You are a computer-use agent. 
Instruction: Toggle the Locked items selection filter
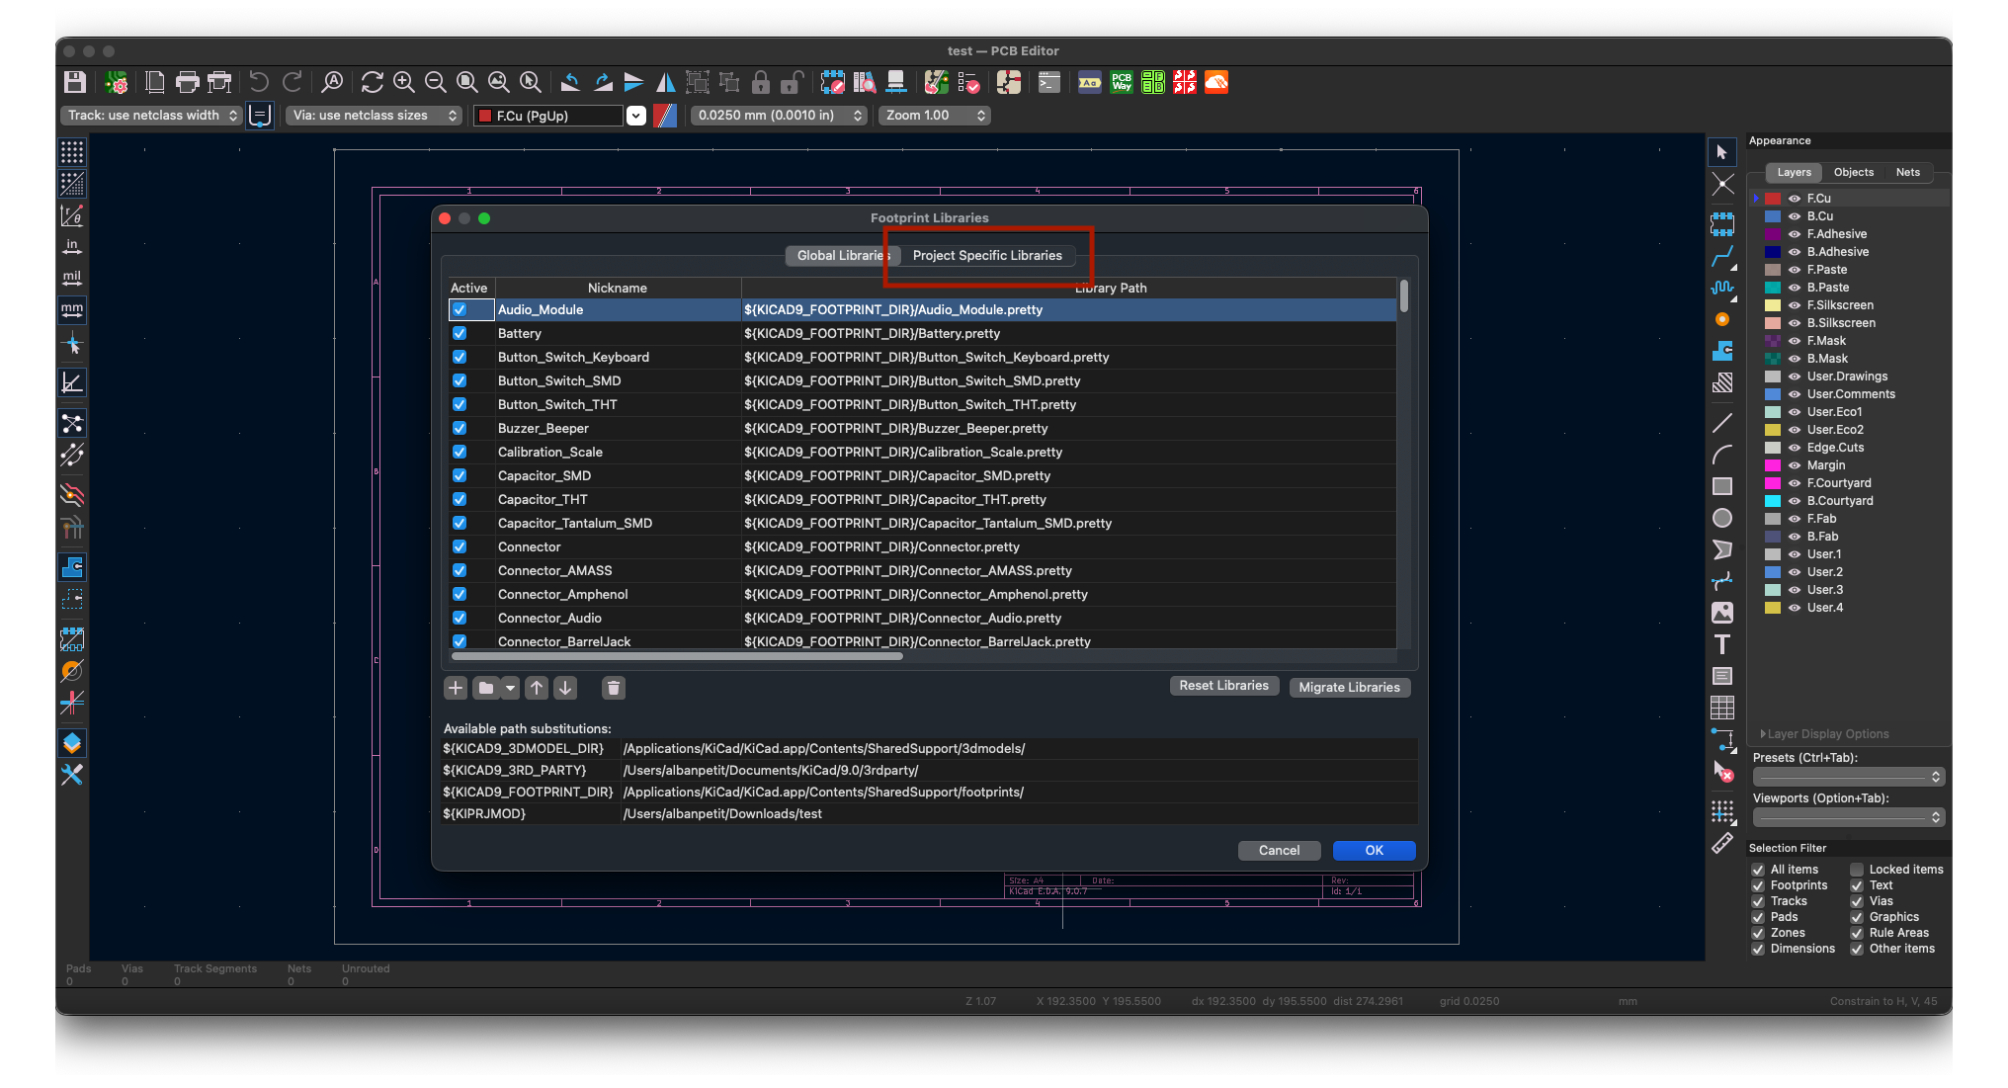click(1857, 870)
